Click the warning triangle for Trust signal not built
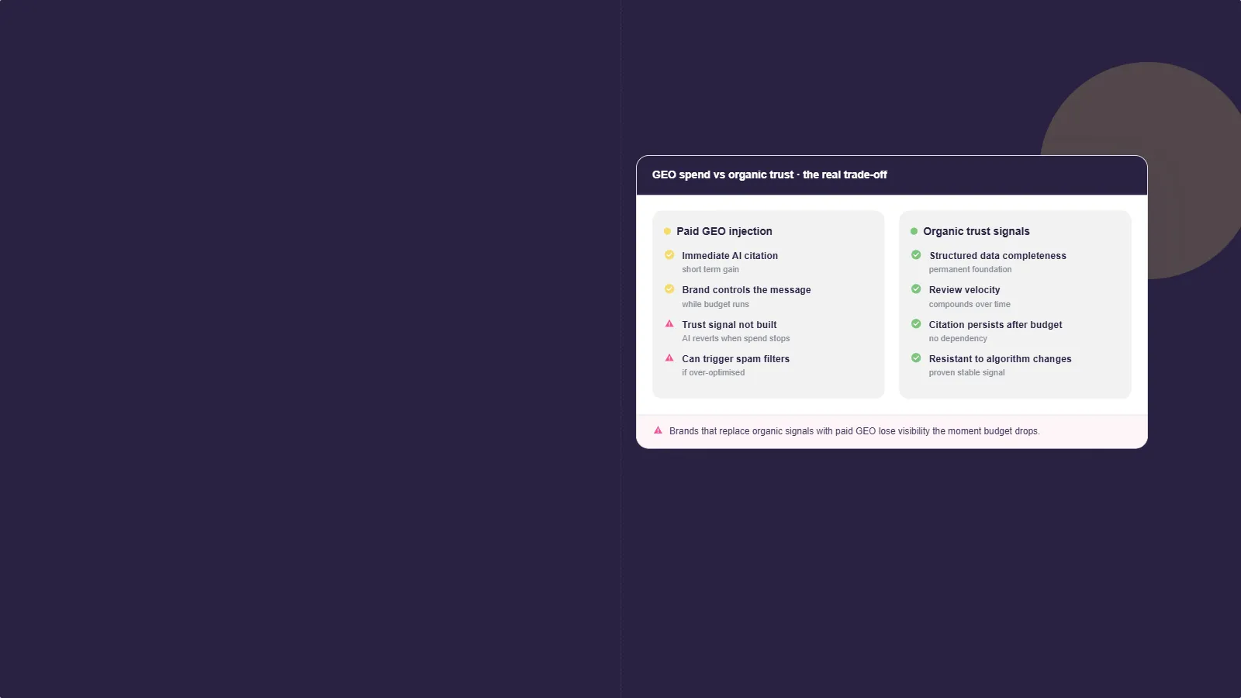The height and width of the screenshot is (698, 1241). pyautogui.click(x=669, y=324)
